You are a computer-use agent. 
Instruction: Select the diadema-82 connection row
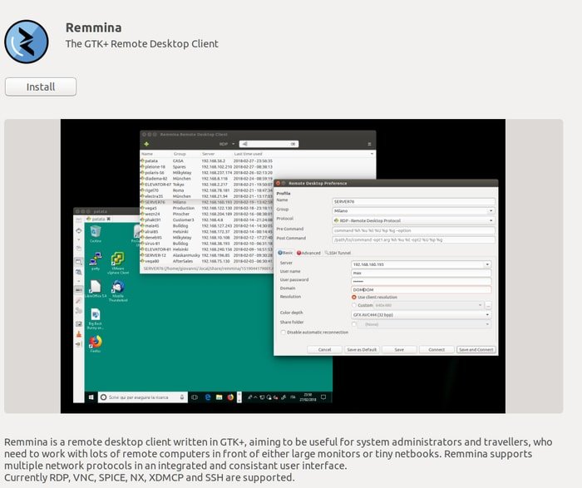click(x=207, y=179)
